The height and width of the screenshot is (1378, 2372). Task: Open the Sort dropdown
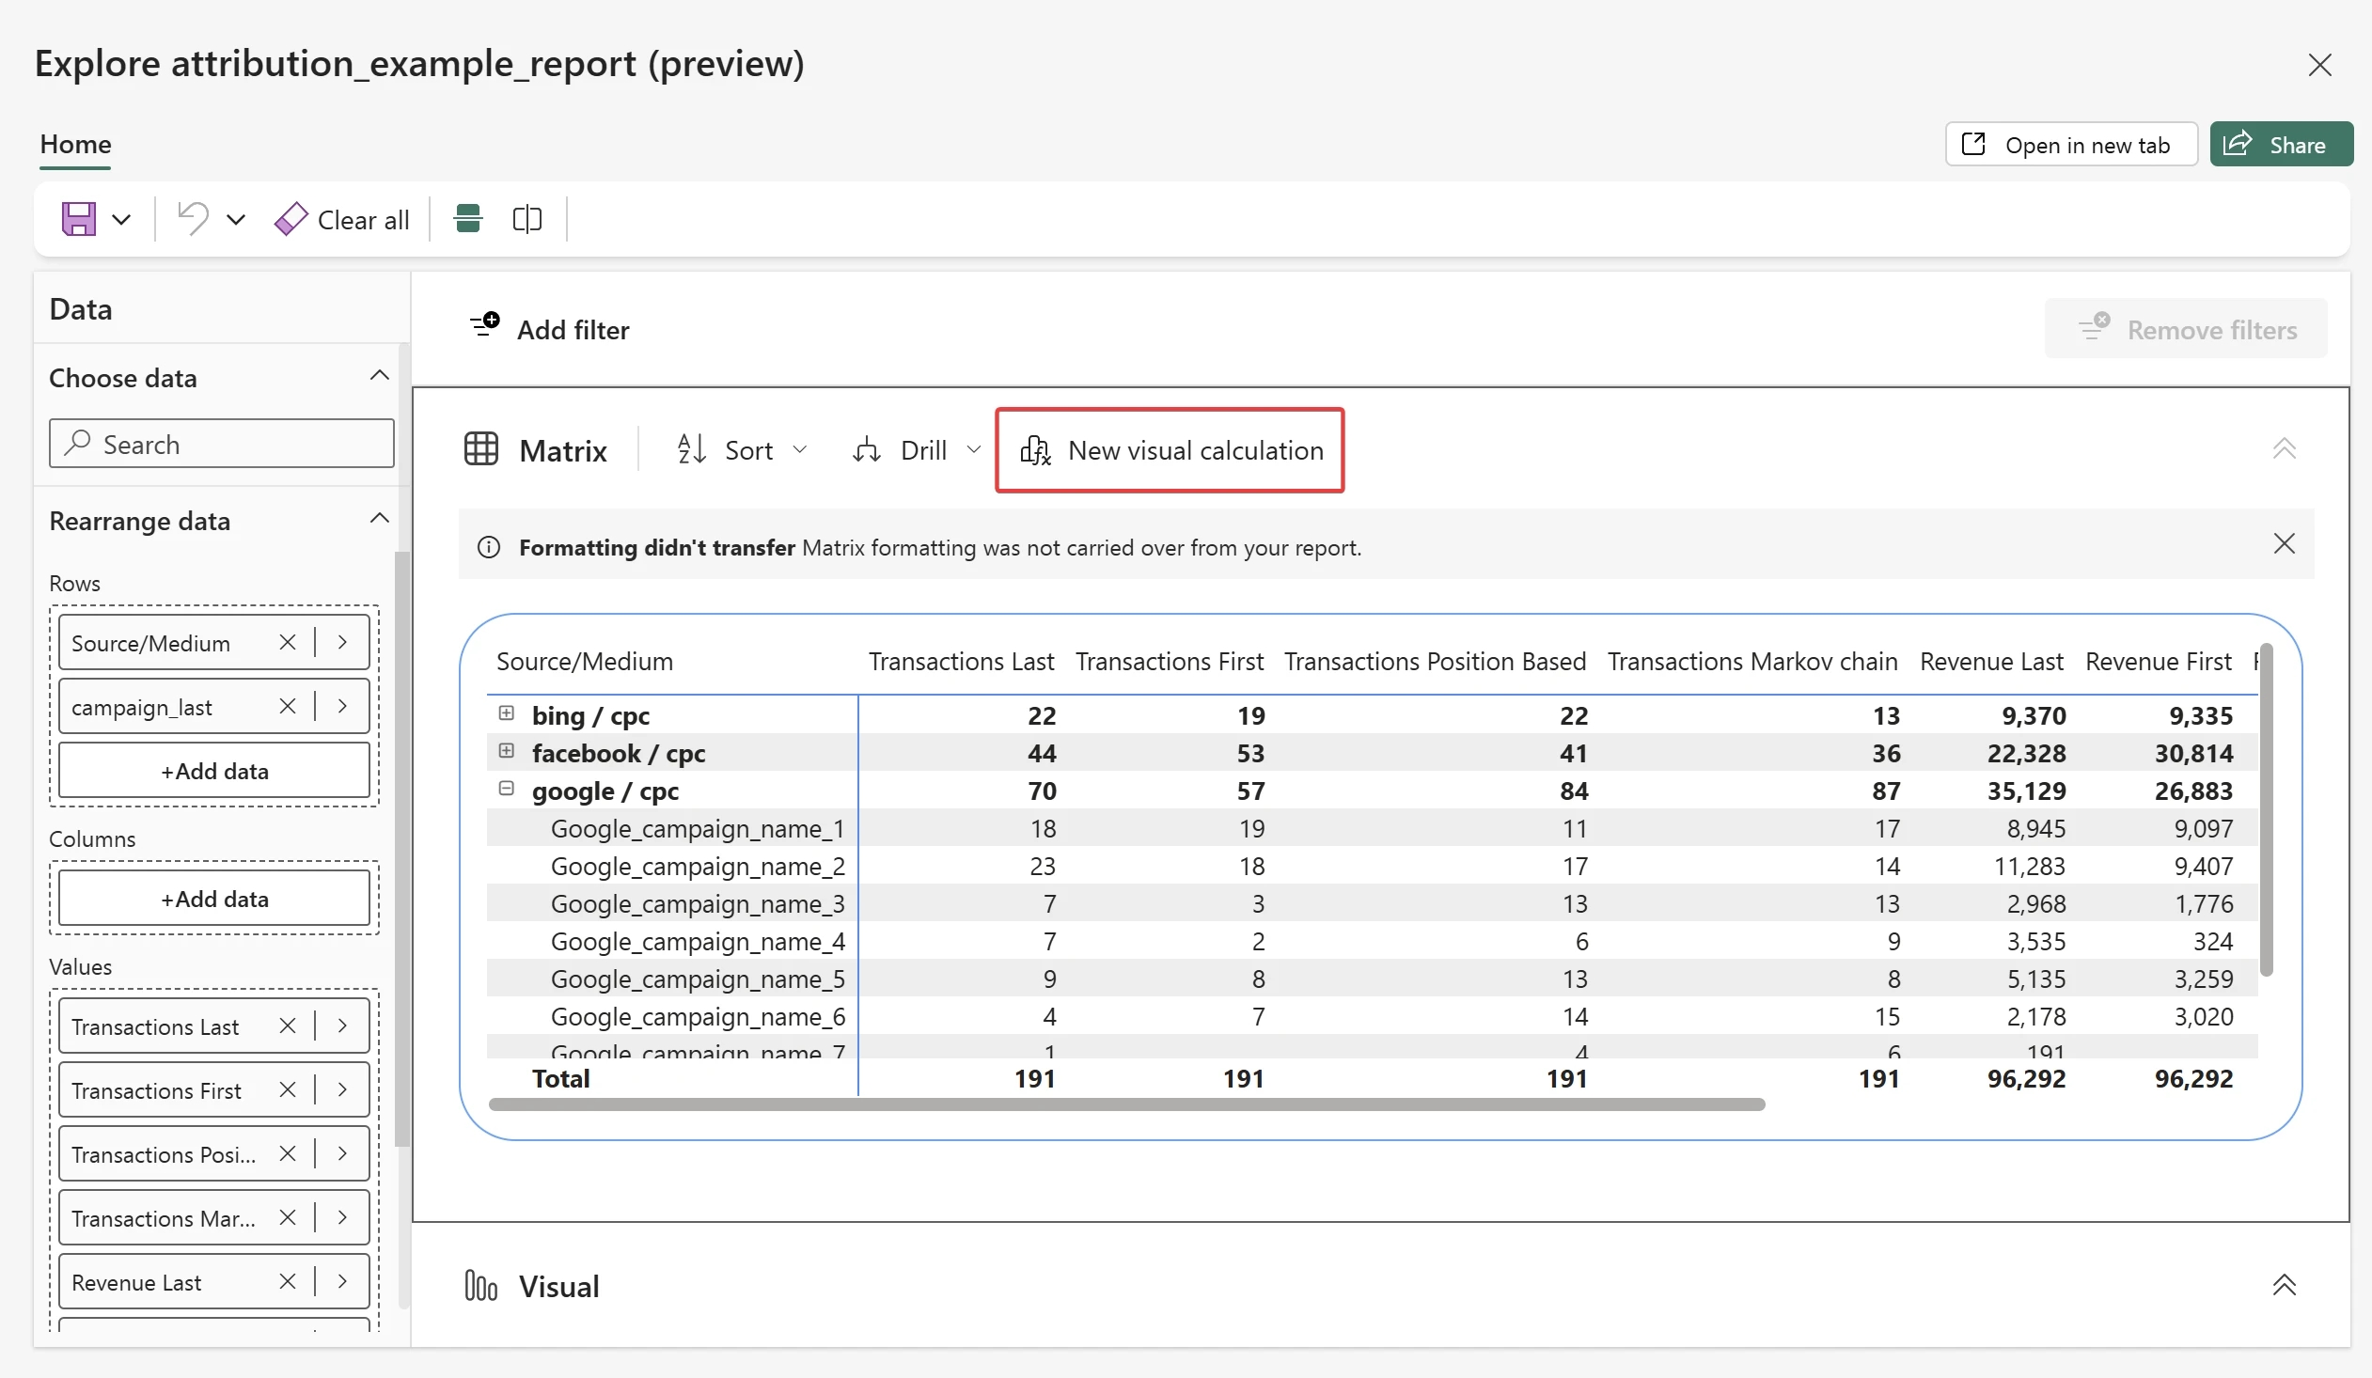(742, 450)
